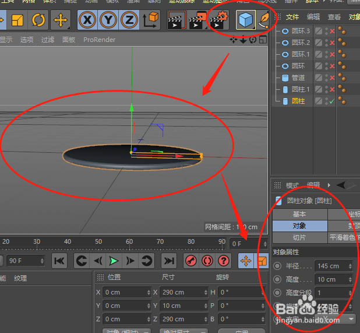Select the 圆环.1 object
This screenshot has height=333, width=360.
(301, 54)
